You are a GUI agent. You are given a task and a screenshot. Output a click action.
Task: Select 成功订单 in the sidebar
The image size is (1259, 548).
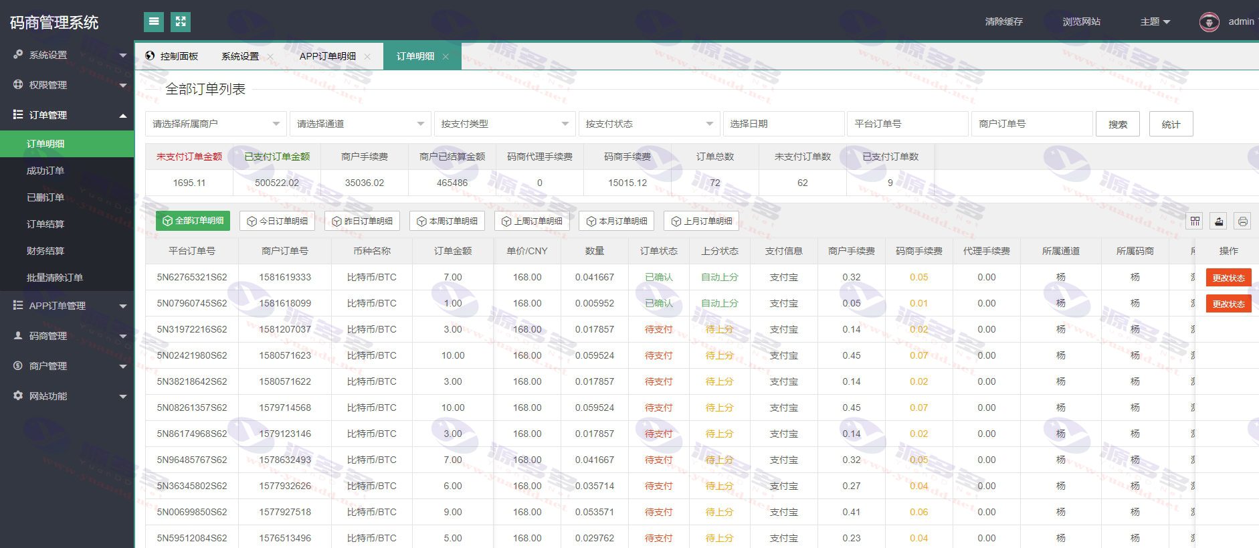coord(67,171)
